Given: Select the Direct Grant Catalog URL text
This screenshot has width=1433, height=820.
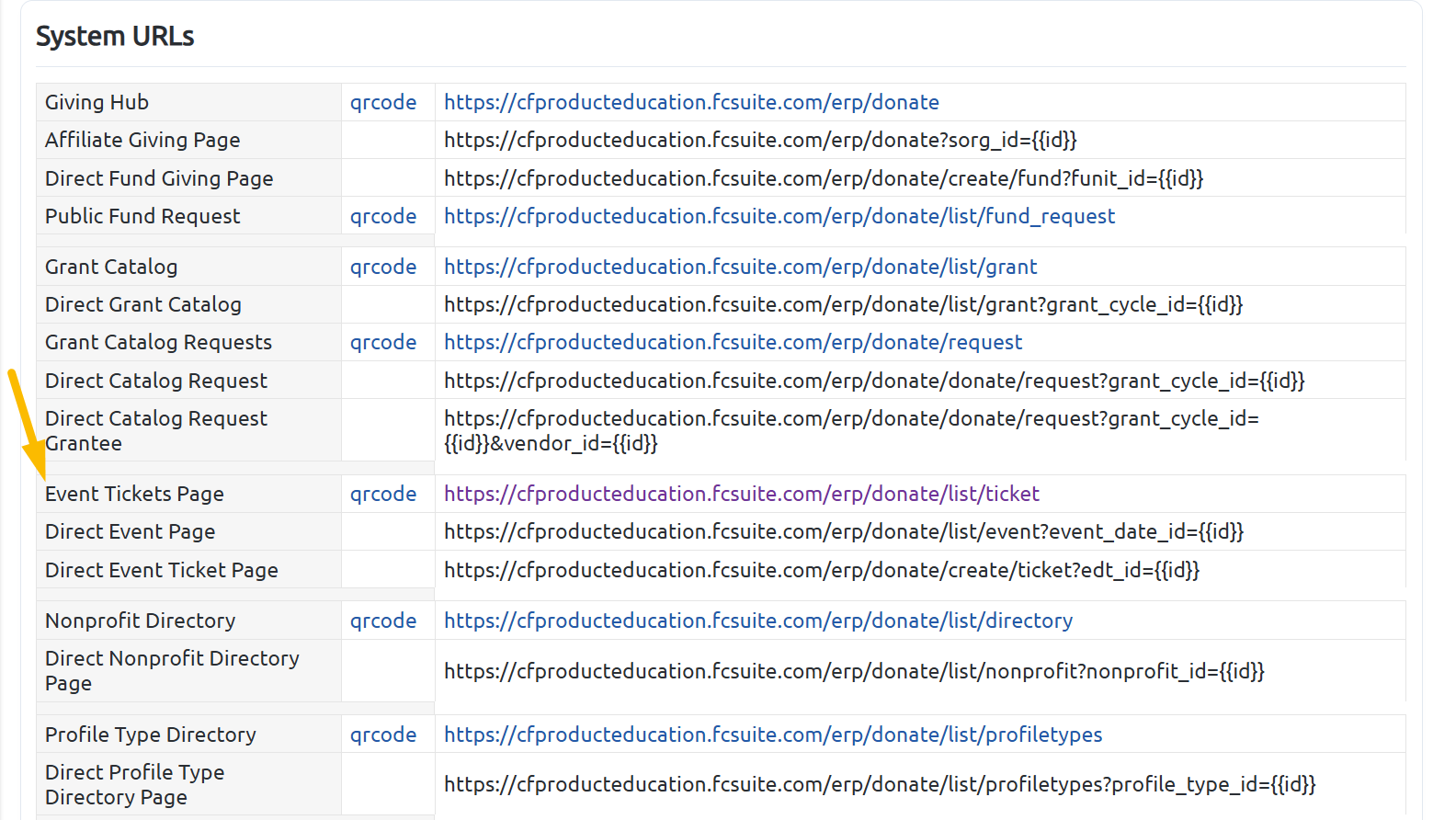Looking at the screenshot, I should pos(844,304).
